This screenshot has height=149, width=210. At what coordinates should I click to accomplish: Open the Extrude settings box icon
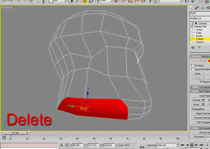(203, 100)
